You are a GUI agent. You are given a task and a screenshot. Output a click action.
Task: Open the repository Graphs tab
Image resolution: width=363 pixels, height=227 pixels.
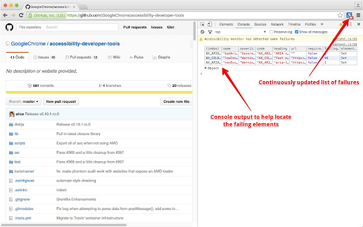tap(161, 57)
